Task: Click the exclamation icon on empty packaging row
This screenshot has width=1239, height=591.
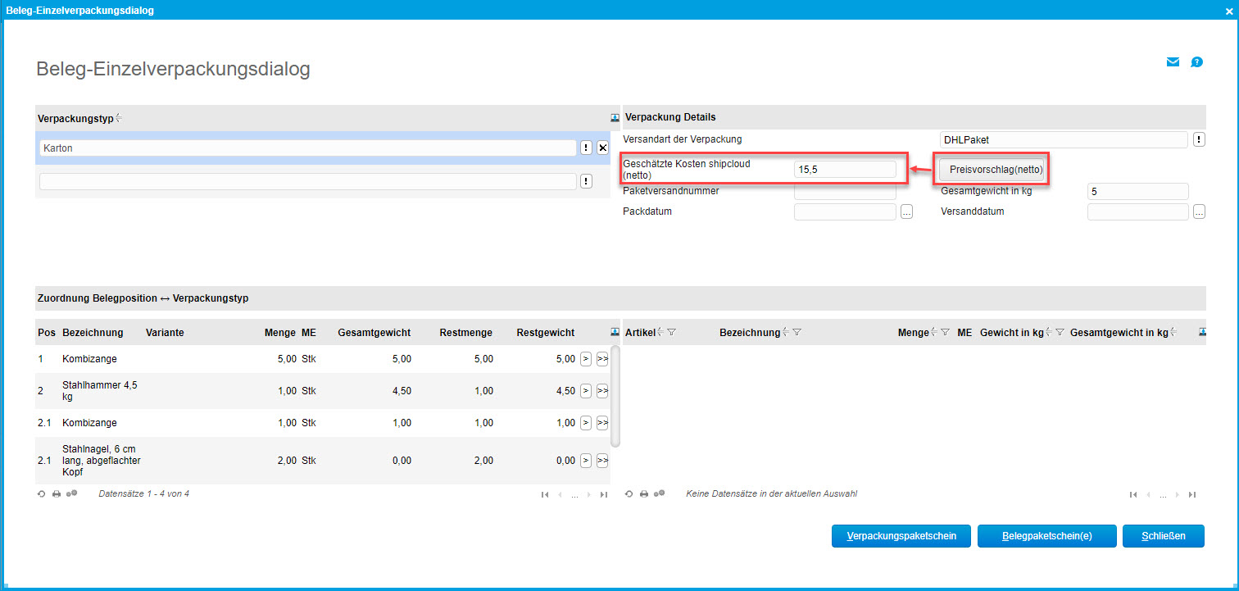Action: tap(586, 181)
